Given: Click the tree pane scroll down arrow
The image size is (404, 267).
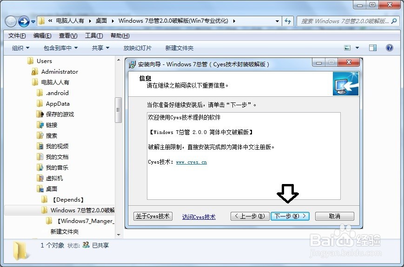Looking at the screenshot, I should click(119, 235).
